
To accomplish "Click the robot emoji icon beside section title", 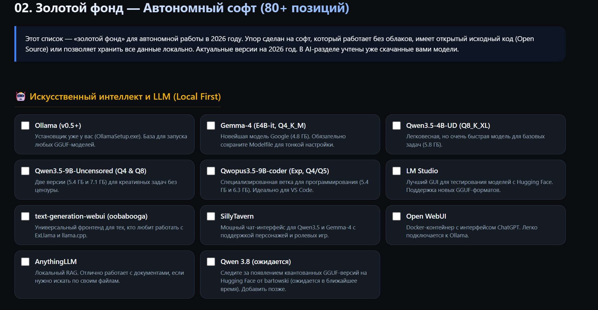I will 21,97.
